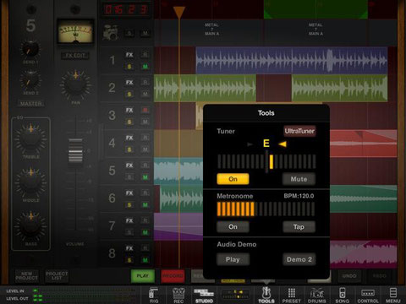Viewport: 406px width, 304px height.
Task: Switch to the Studio view icon
Action: pyautogui.click(x=204, y=295)
